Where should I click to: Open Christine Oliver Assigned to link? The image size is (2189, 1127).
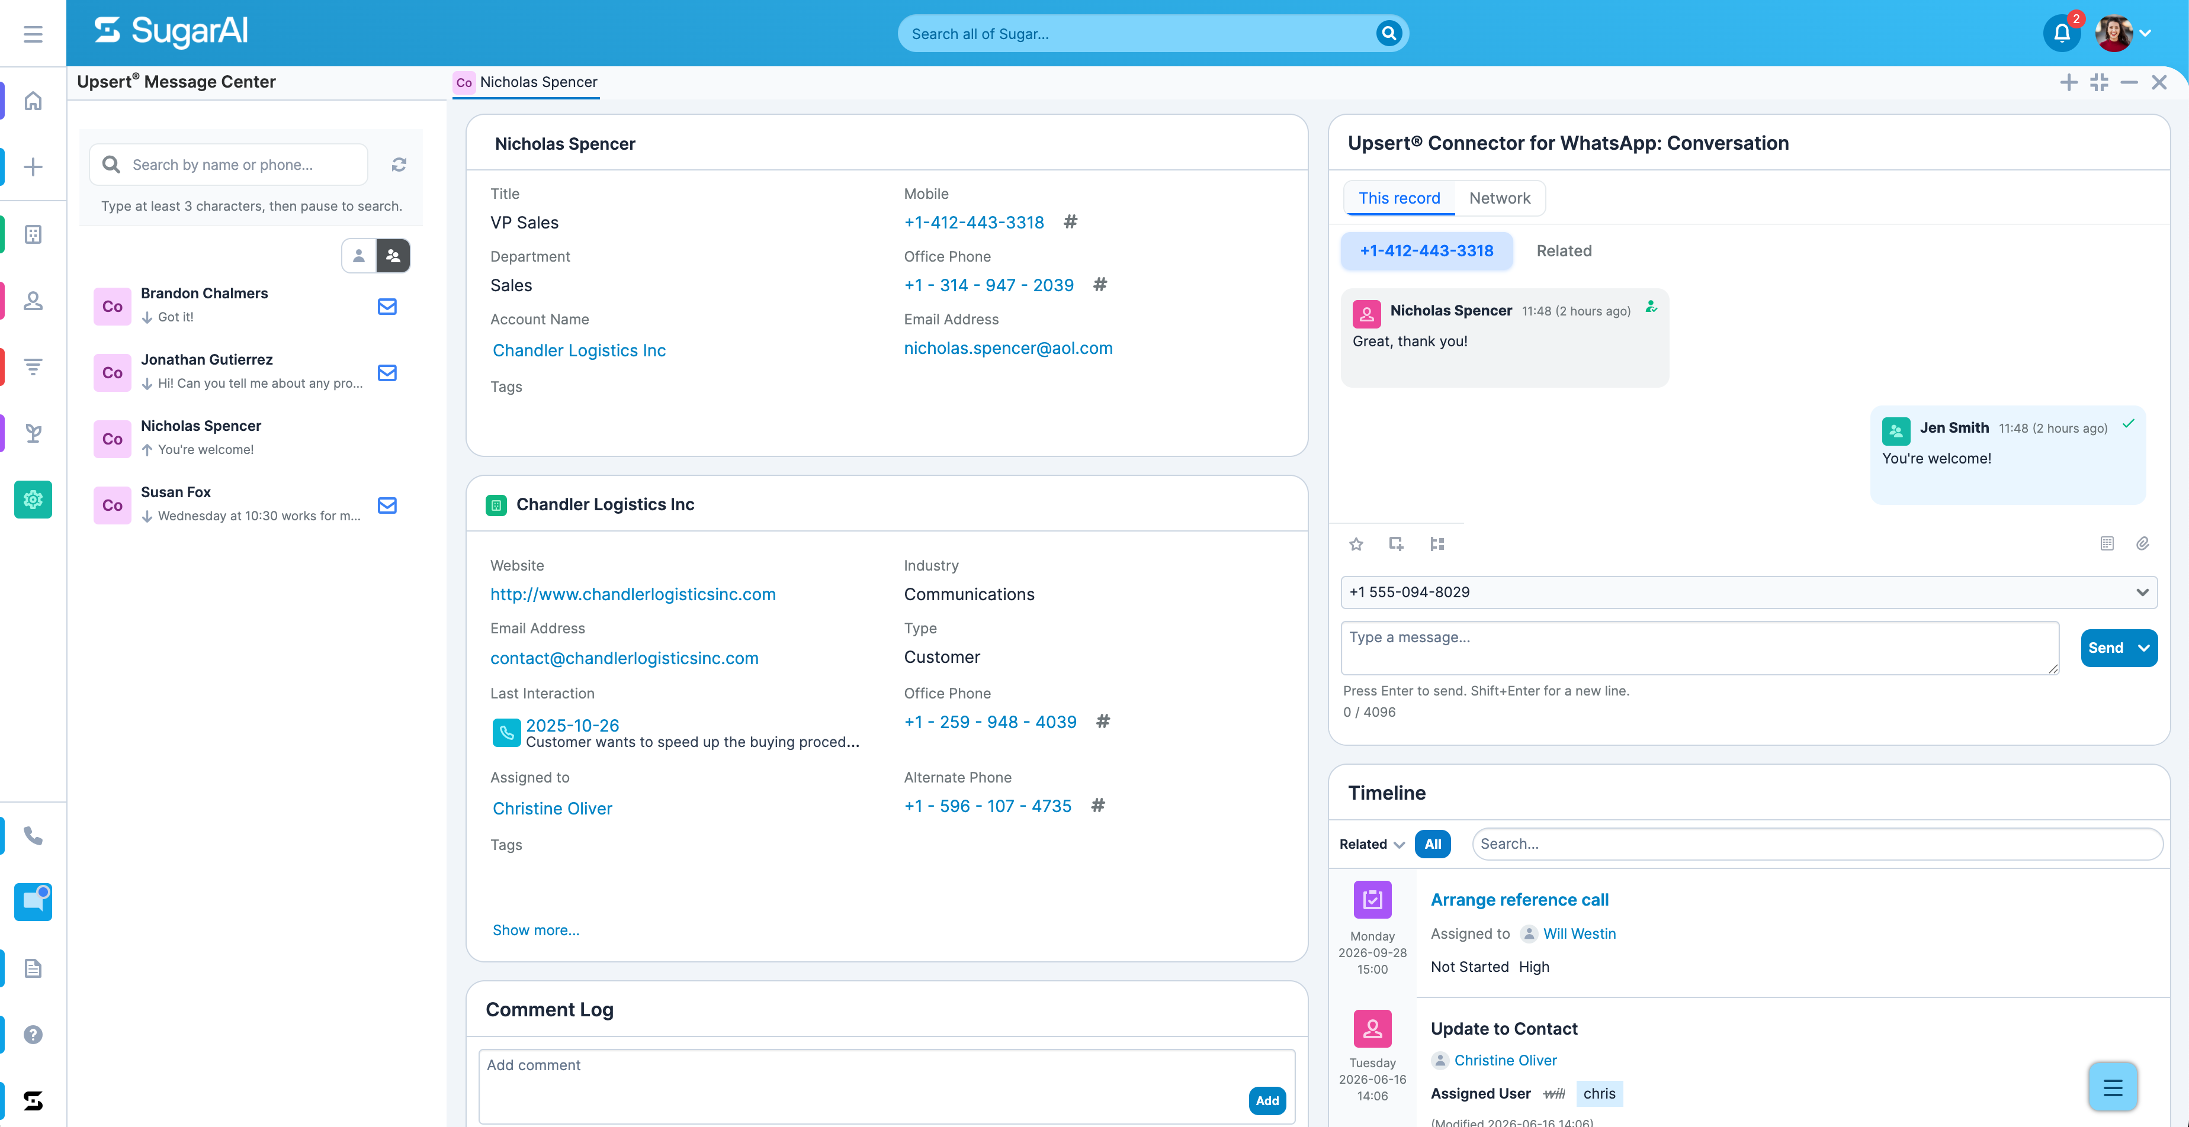[553, 809]
